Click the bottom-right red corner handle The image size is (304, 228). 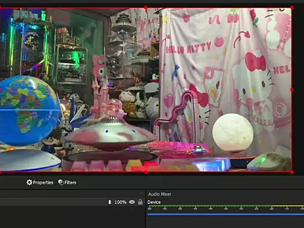pos(292,172)
